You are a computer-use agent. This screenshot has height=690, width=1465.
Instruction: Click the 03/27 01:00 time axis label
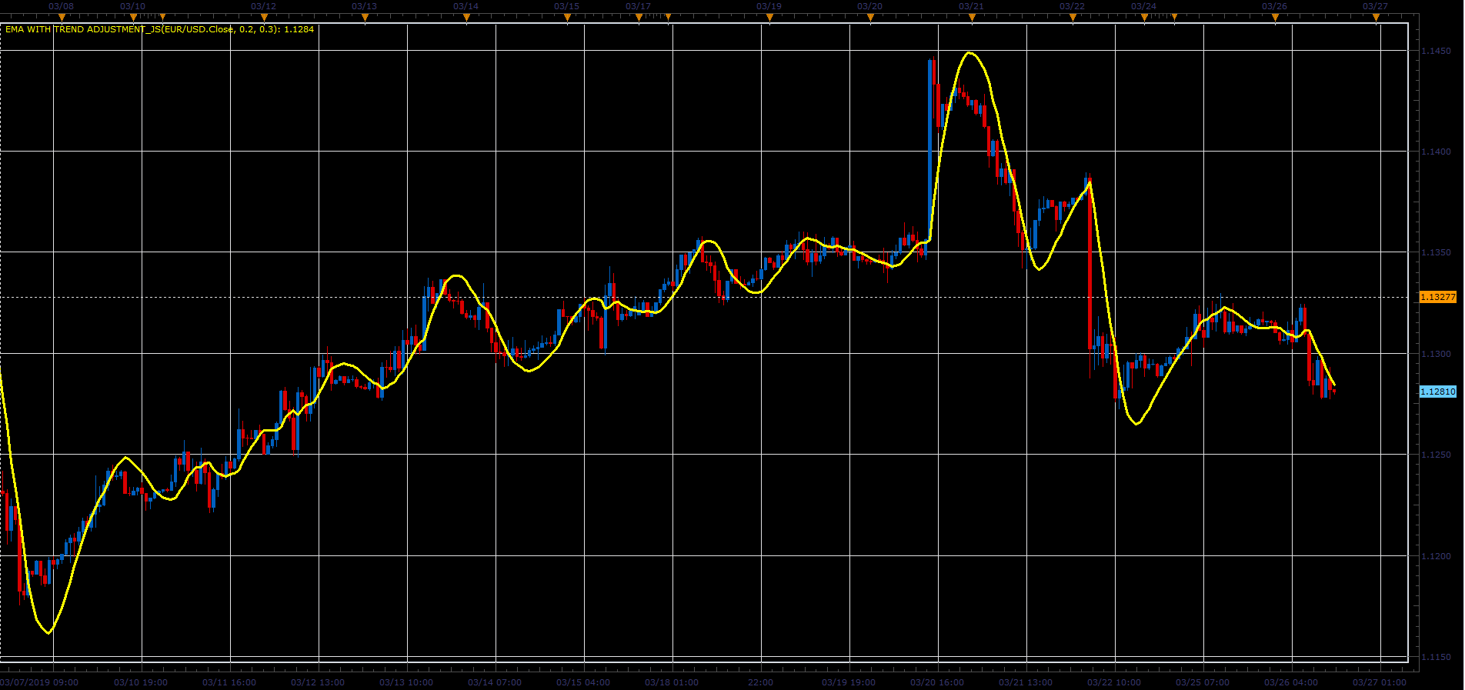click(1380, 682)
